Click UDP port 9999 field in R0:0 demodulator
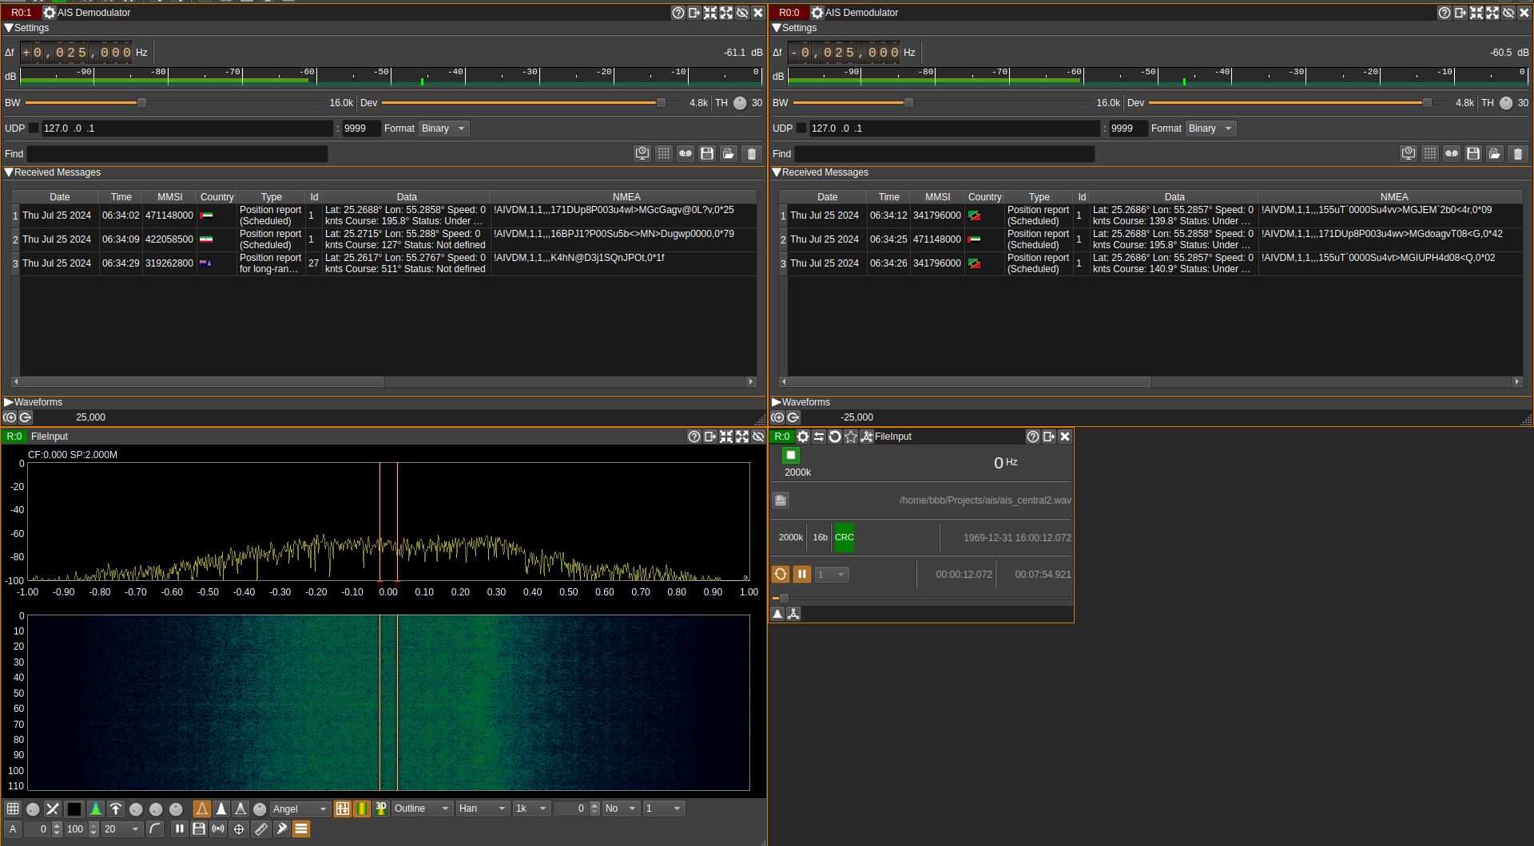Viewport: 1534px width, 846px height. coord(1127,128)
